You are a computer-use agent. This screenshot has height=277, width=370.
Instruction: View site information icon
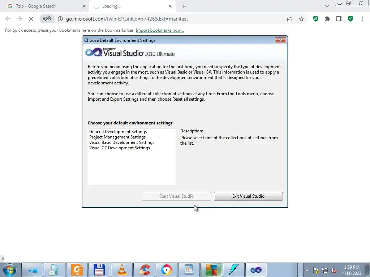click(x=60, y=19)
